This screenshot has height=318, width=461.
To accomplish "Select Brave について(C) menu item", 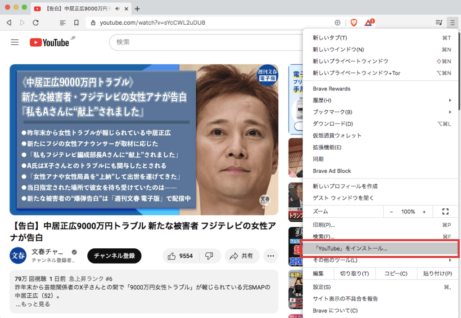I will click(x=381, y=311).
